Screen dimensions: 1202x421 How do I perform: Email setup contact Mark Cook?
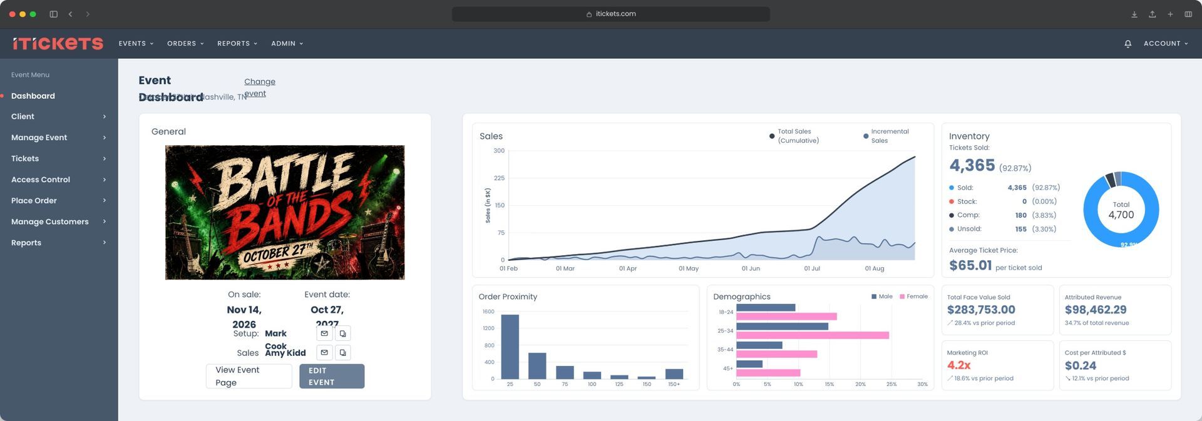324,333
